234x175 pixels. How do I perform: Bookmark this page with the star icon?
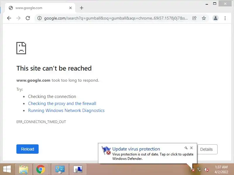[204, 18]
